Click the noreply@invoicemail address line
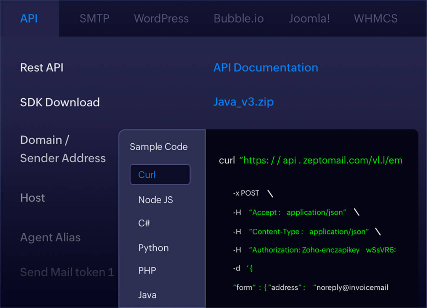Image resolution: width=427 pixels, height=308 pixels. [x=311, y=287]
